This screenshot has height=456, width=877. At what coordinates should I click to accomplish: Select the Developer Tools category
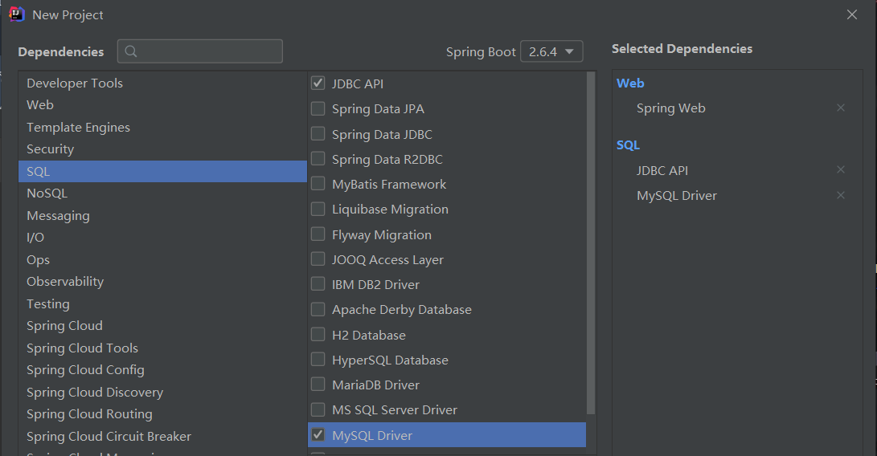pos(162,83)
